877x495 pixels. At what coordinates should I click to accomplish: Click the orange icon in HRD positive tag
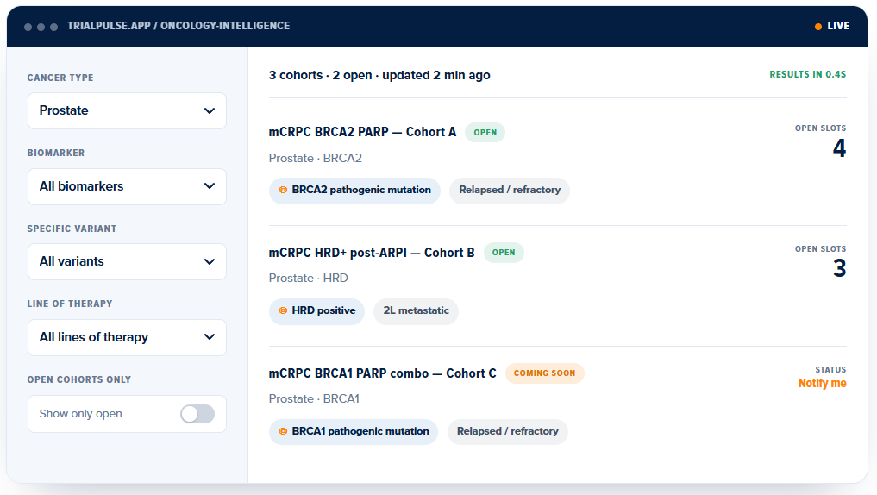point(283,311)
